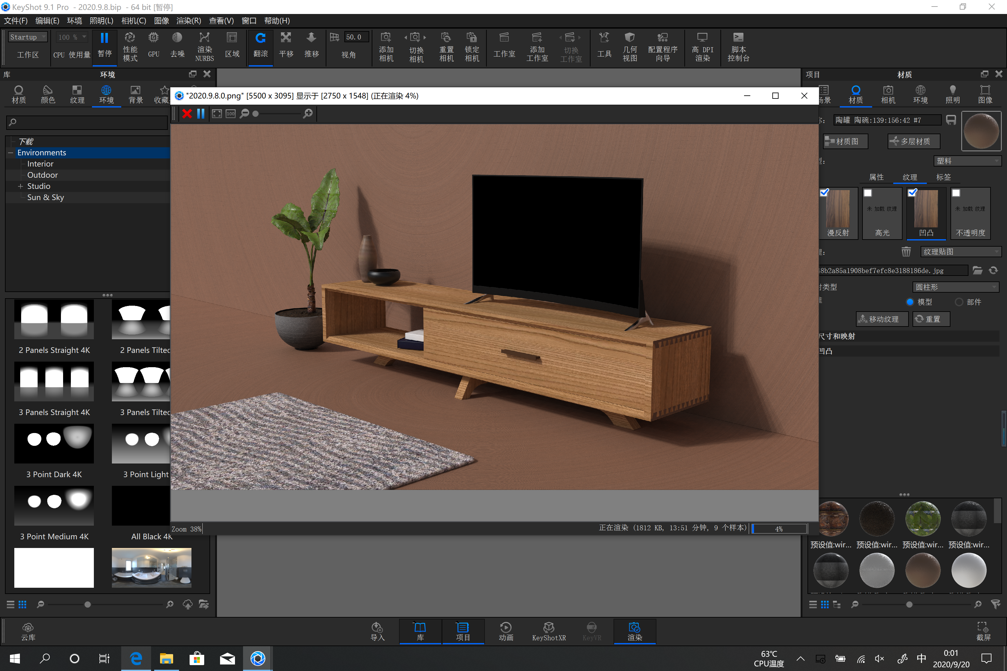
Task: Open the 脚本控制台 scripting console
Action: point(738,47)
